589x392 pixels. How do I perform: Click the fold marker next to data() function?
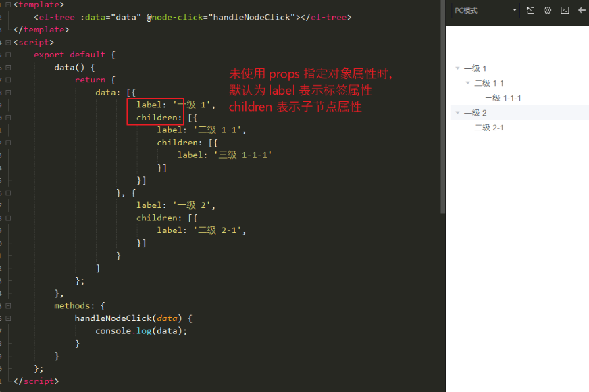coord(8,67)
